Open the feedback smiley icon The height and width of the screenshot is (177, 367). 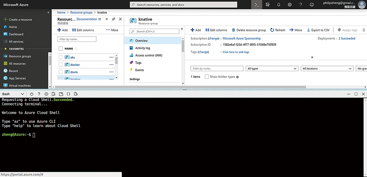(312, 5)
